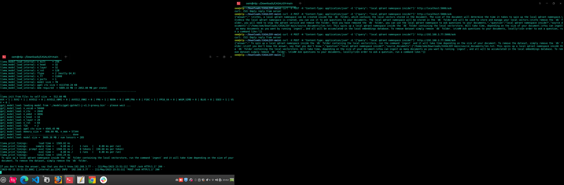Click the bottom terminal's red app icon
The width and height of the screenshot is (564, 185).
pyautogui.click(x=4, y=57)
